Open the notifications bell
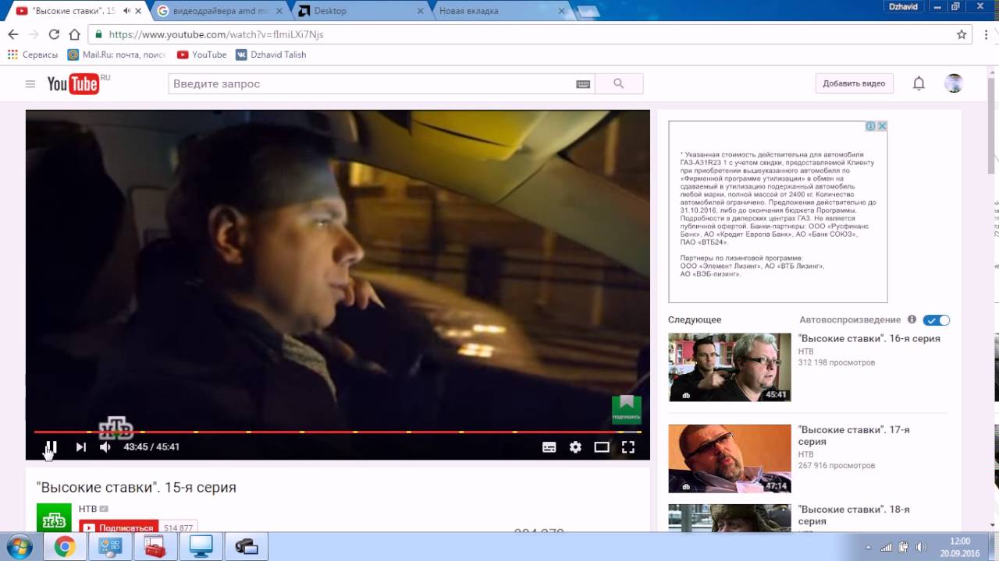 (x=919, y=83)
